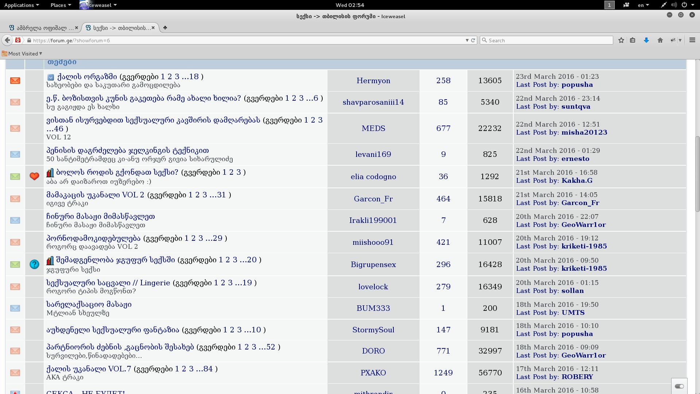Click inside the Search input field
This screenshot has width=700, height=394.
[x=547, y=40]
